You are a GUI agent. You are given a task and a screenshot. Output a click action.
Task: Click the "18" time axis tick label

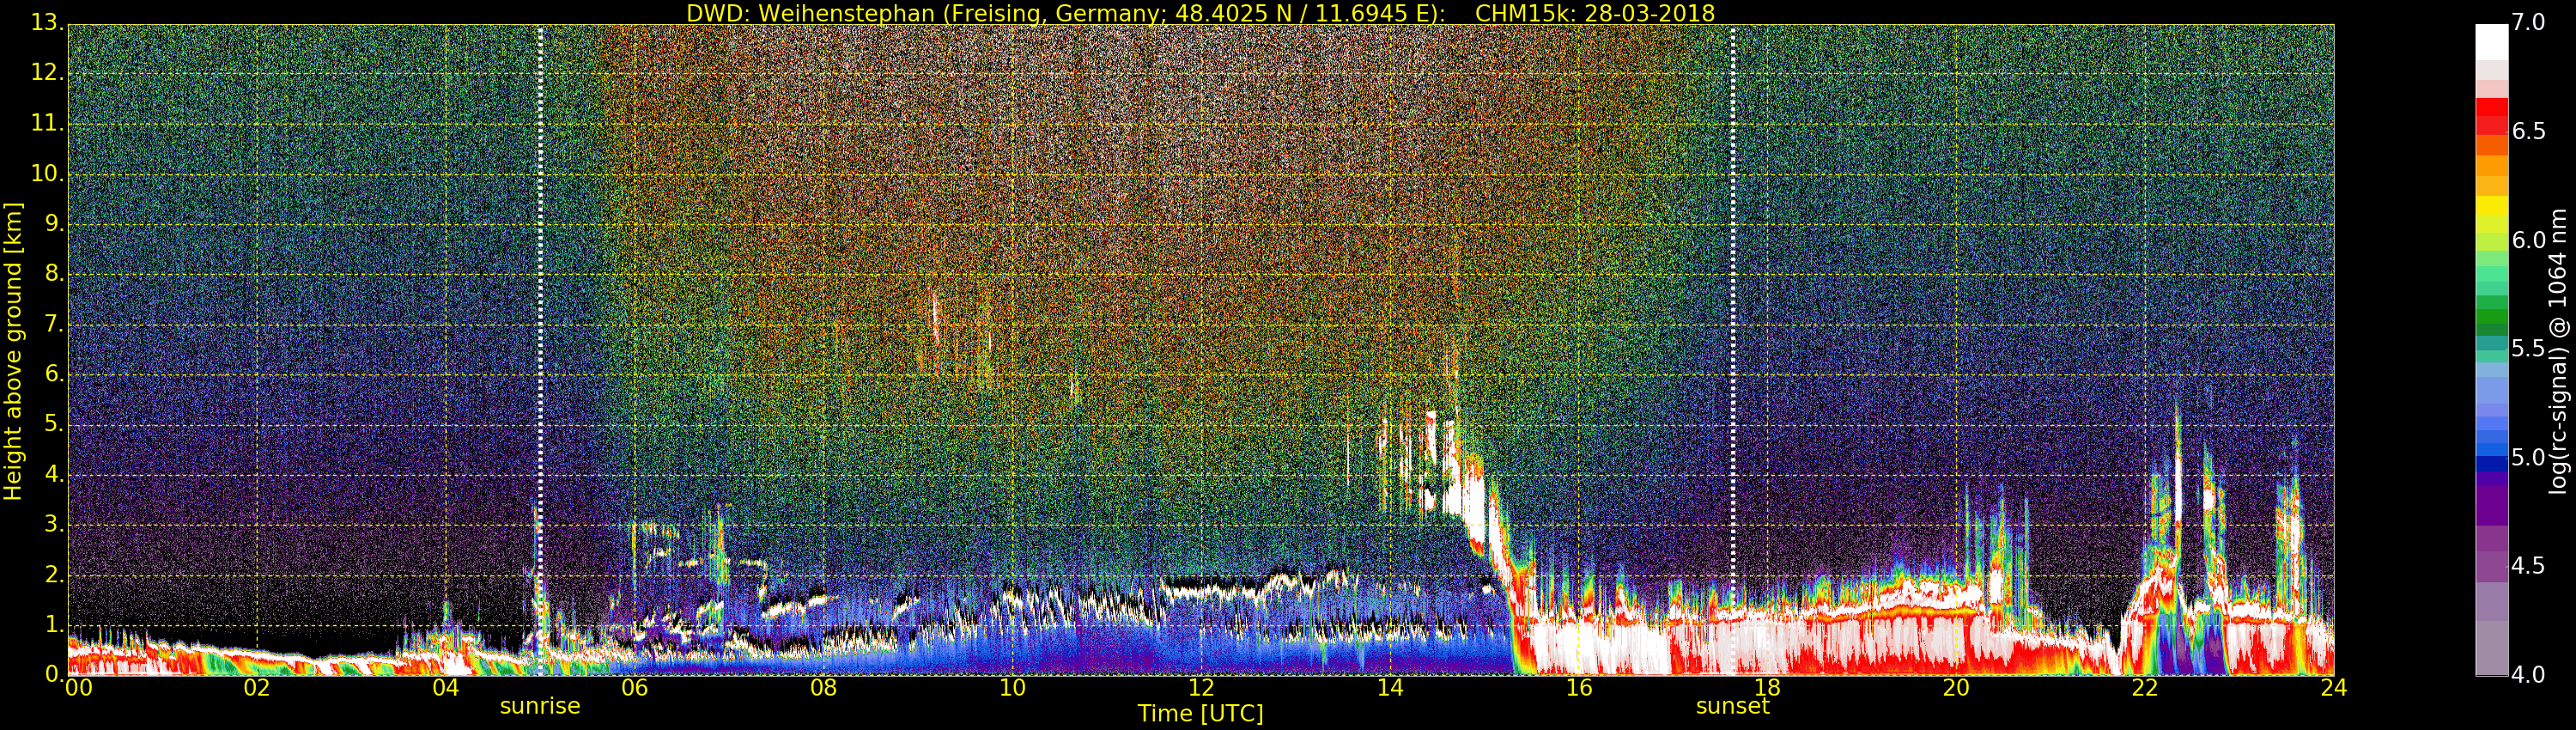pyautogui.click(x=1768, y=688)
